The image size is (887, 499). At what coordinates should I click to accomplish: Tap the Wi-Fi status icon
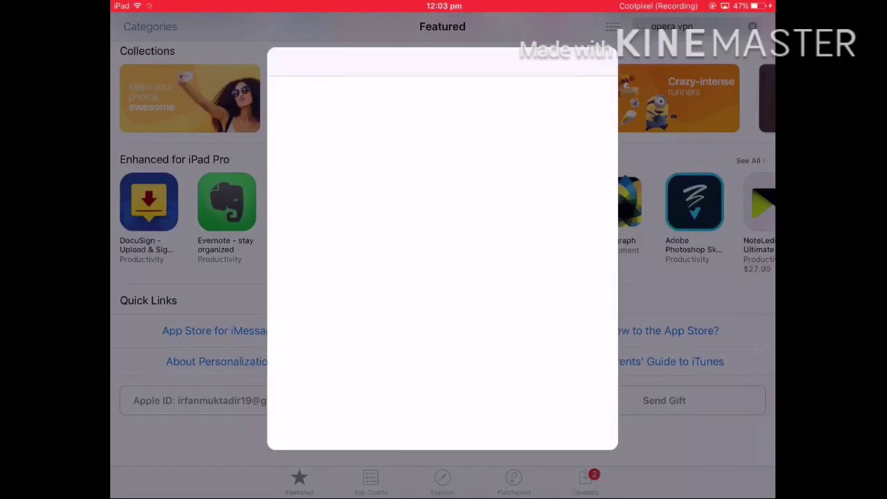point(137,6)
